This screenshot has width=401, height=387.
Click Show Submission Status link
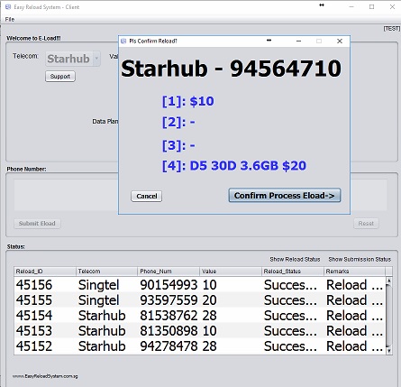(x=360, y=259)
